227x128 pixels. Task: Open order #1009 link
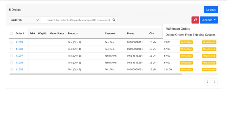(x=19, y=42)
